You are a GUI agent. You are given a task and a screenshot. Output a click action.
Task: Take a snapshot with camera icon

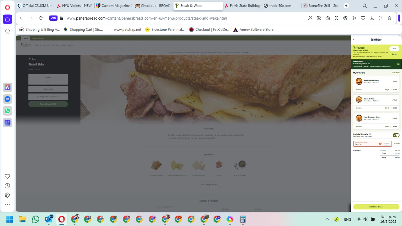(x=327, y=18)
